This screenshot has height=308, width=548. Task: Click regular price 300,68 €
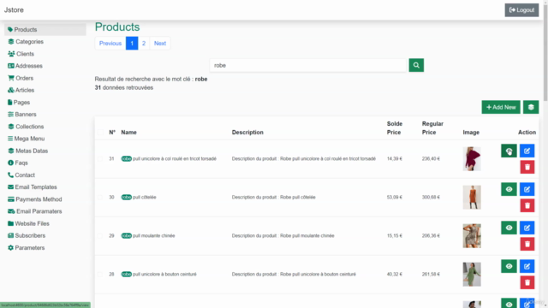coord(431,198)
